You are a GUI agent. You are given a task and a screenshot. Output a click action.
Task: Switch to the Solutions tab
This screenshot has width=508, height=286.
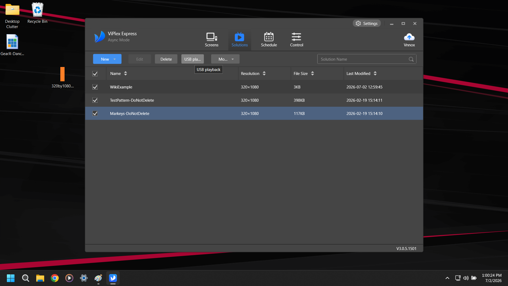239,40
